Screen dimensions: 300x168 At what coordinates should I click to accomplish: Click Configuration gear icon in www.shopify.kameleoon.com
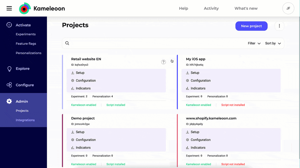tap(187, 140)
